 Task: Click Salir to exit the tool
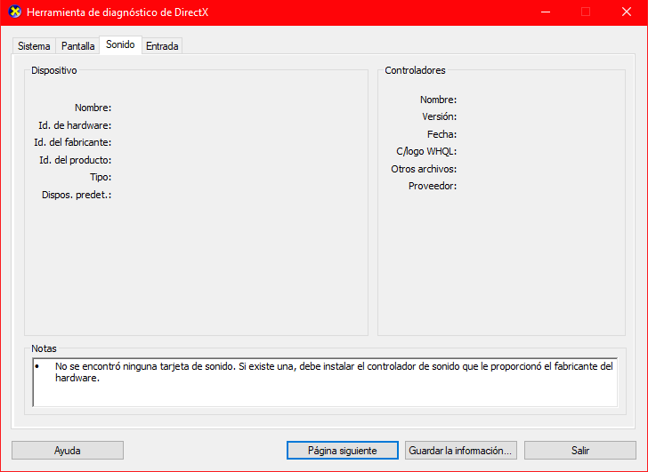tap(580, 450)
